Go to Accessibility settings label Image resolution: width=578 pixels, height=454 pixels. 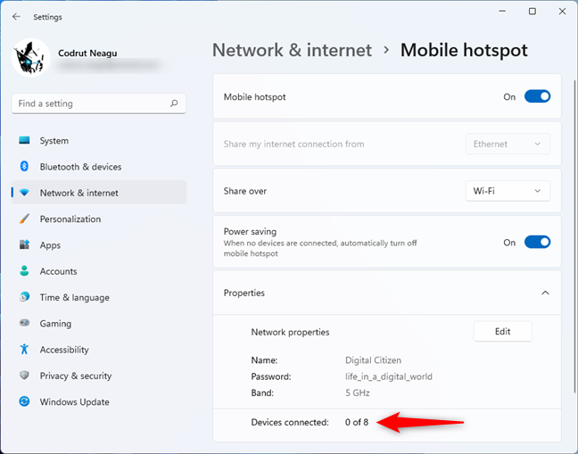tap(64, 350)
